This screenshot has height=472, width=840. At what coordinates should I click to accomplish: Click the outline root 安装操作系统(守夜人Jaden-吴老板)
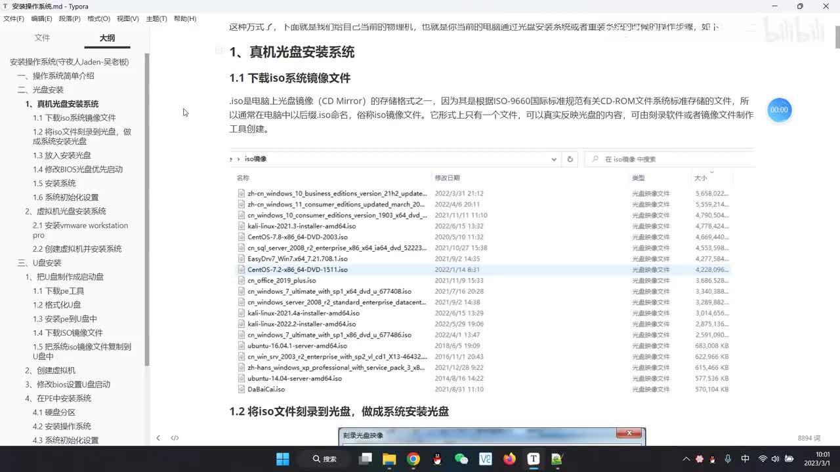tap(69, 62)
